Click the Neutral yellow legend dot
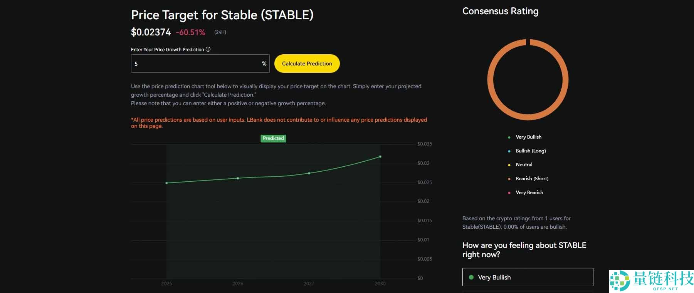This screenshot has height=293, width=694. tap(509, 164)
